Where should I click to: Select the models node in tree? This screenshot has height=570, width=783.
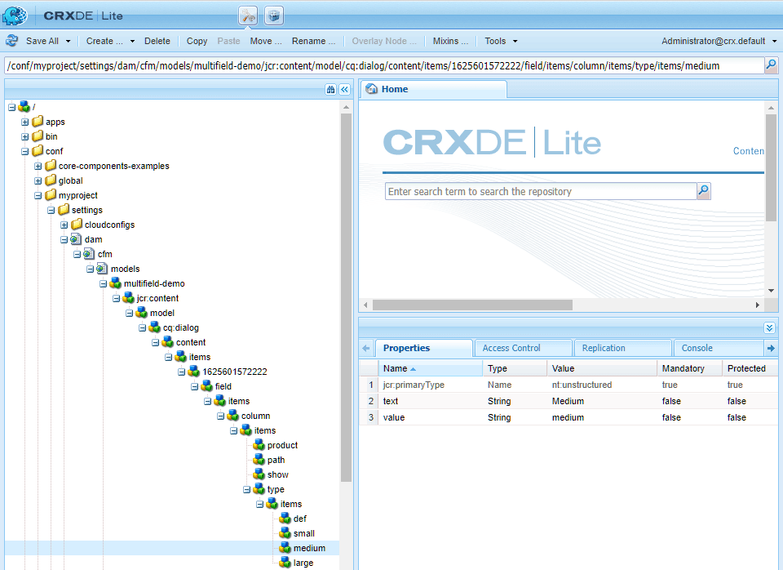125,269
